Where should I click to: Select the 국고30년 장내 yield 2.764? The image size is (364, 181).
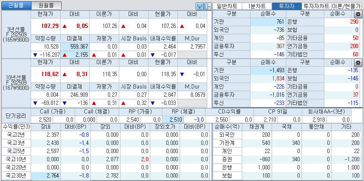pyautogui.click(x=45, y=175)
